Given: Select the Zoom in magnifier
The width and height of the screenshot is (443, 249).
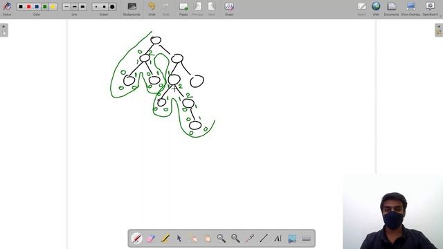Looking at the screenshot, I should pos(221,238).
